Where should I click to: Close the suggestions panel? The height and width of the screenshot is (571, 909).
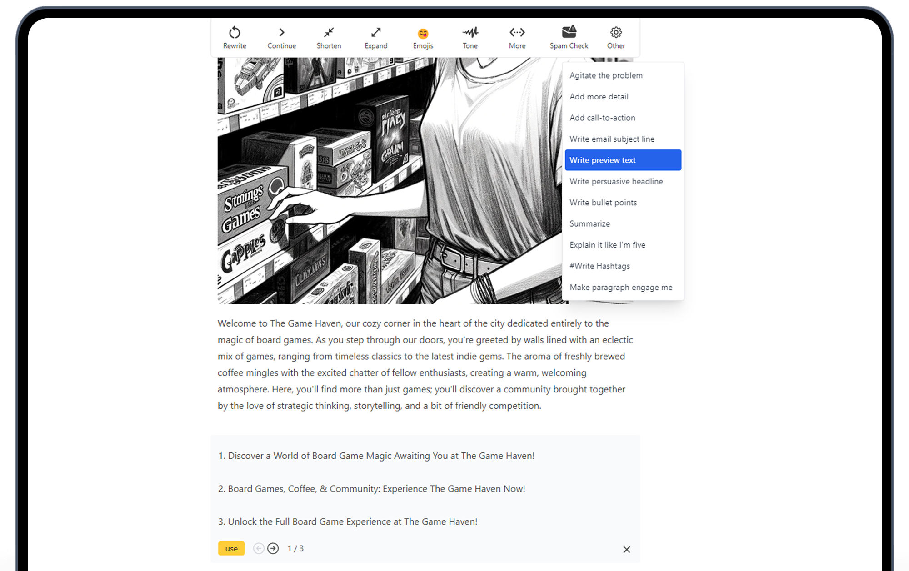click(626, 550)
